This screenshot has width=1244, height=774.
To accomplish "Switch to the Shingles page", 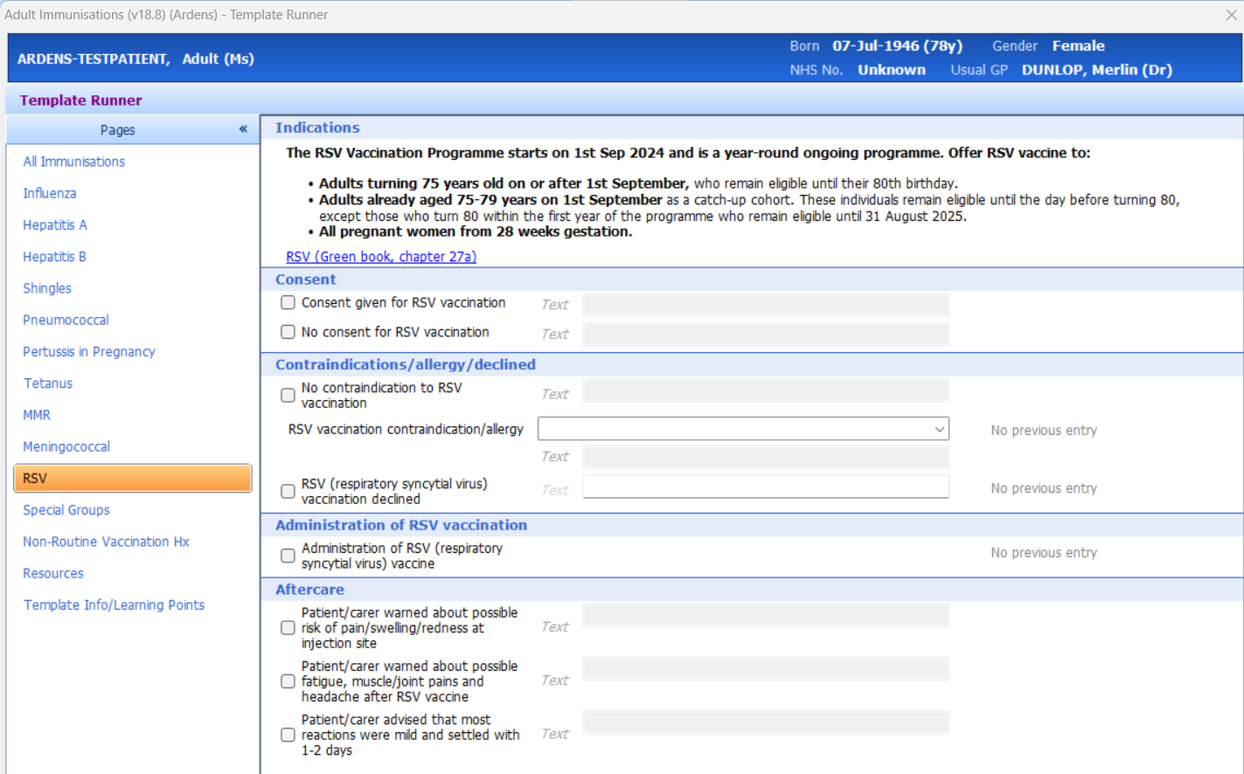I will [47, 288].
